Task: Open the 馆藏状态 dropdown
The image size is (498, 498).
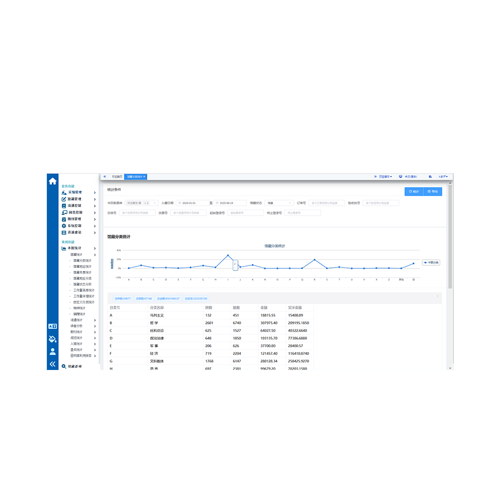Action: pyautogui.click(x=279, y=203)
